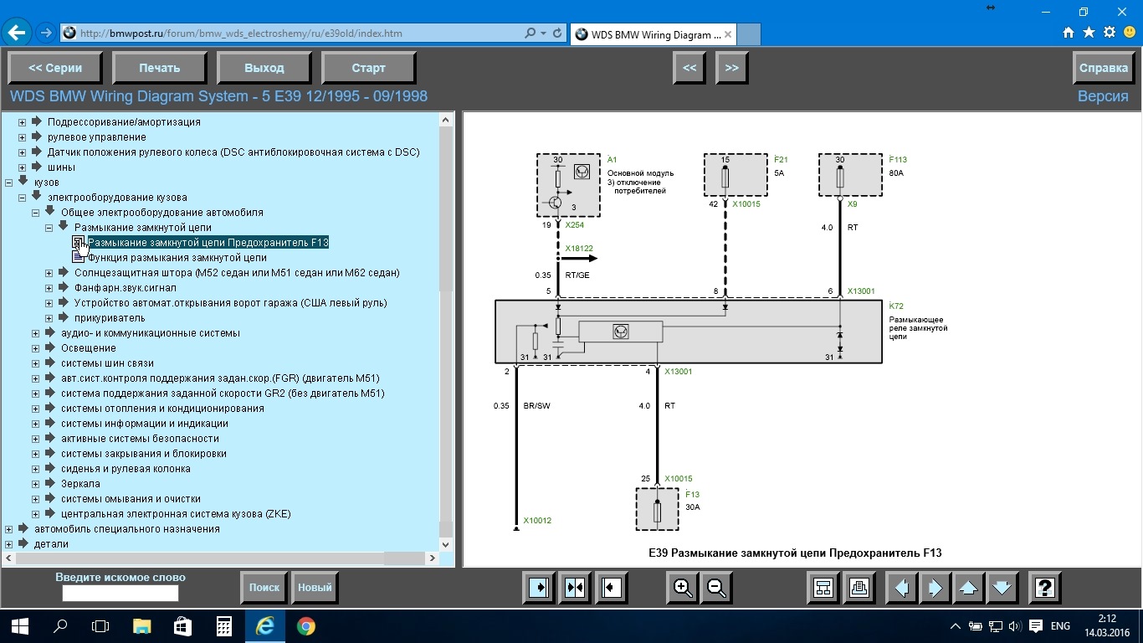
Task: Zoom out of the wiring diagram
Action: click(716, 588)
